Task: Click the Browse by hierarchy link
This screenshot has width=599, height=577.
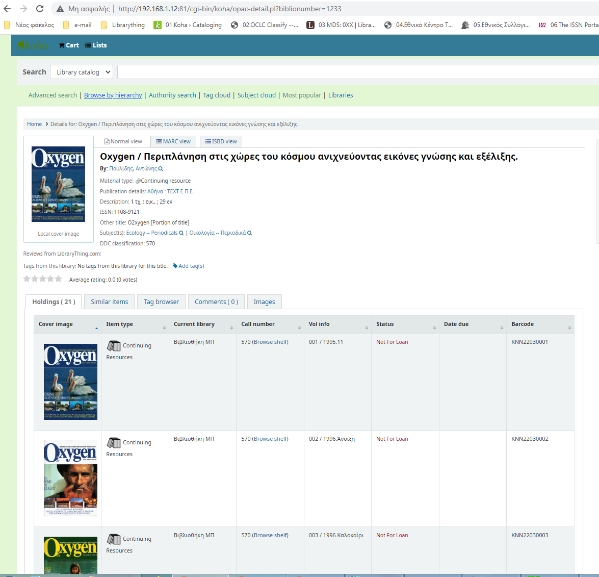Action: (x=113, y=95)
